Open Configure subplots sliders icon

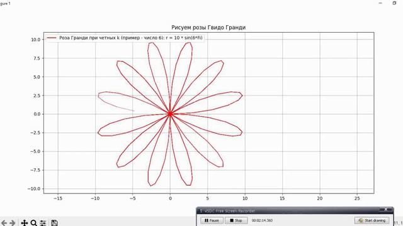(43, 223)
